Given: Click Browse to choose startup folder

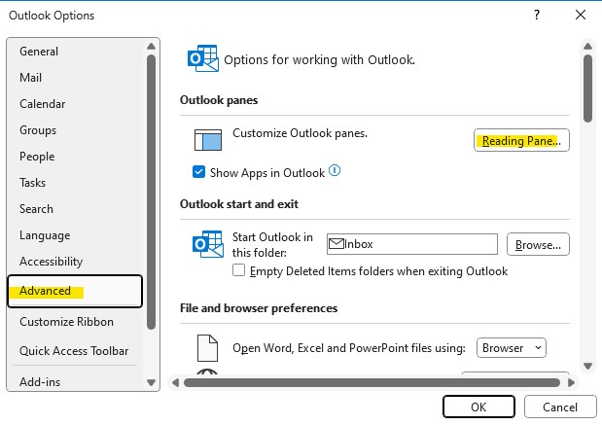Looking at the screenshot, I should [538, 244].
